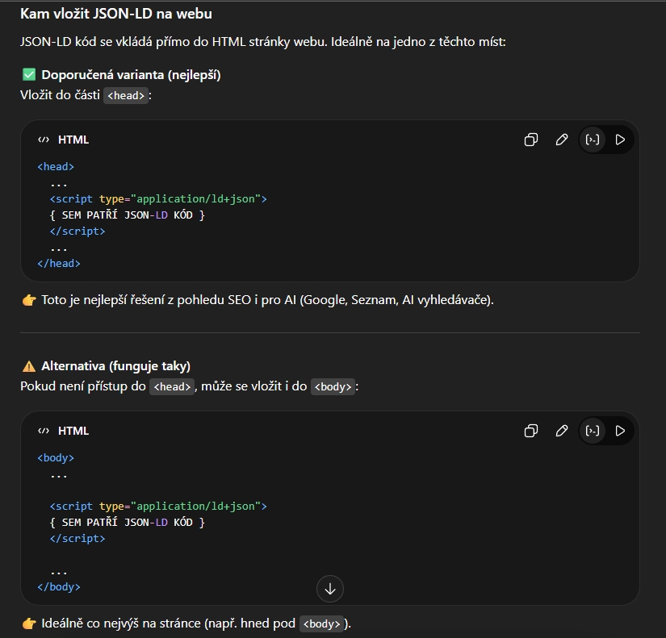Toggle the terminal view icon on the body code block

click(593, 431)
